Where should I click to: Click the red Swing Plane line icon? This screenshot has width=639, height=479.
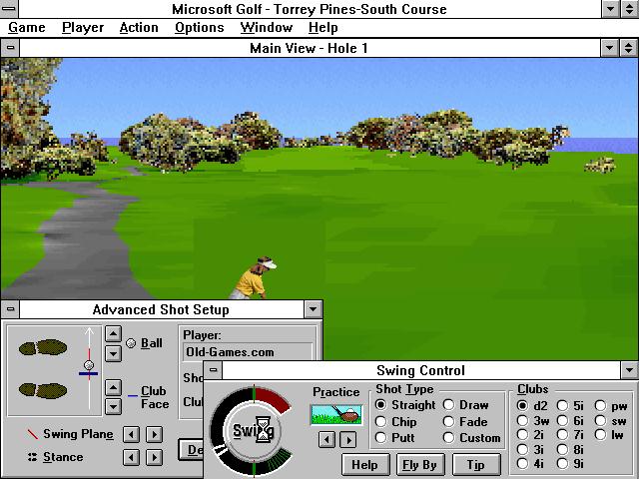point(32,434)
